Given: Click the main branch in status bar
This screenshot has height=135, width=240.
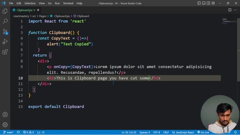Looking at the screenshot, I should [x=8, y=132].
